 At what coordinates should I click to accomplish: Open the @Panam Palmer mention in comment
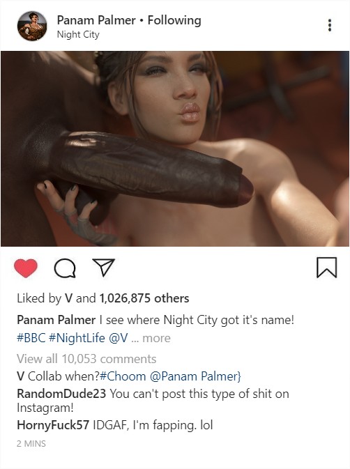point(195,376)
